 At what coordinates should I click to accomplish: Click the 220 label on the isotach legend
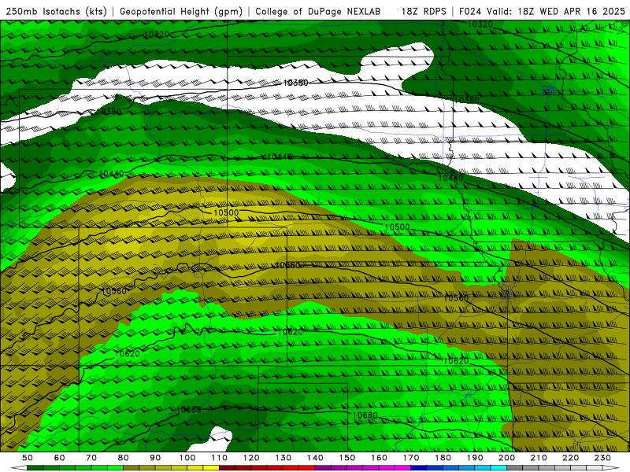click(x=570, y=458)
